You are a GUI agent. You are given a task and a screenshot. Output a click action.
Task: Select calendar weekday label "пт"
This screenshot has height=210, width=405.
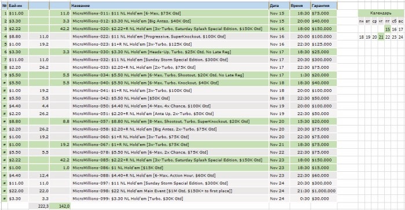click(x=388, y=21)
